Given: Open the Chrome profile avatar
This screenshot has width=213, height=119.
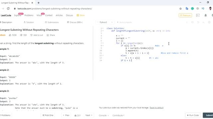Looking at the screenshot, I should (x=210, y=9).
